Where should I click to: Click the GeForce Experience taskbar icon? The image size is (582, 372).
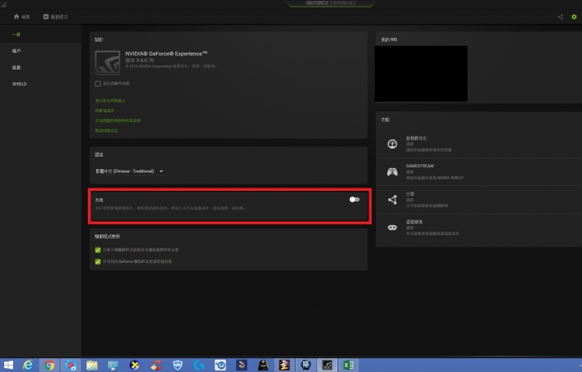tap(327, 366)
